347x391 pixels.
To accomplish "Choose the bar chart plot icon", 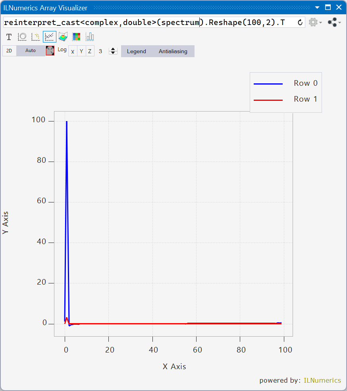I will pos(90,37).
